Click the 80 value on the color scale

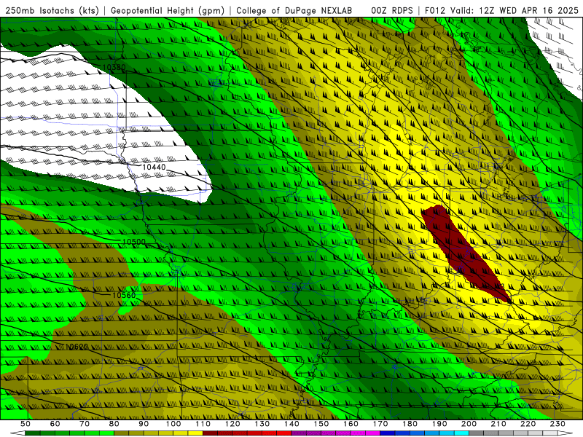click(114, 424)
